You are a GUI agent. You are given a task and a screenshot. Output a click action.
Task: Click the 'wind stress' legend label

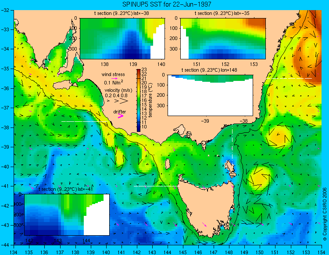(x=113, y=74)
